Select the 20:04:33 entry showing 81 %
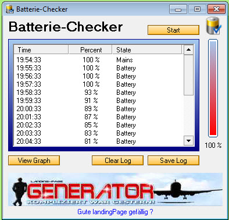This screenshot has width=229, height=220. click(x=98, y=141)
